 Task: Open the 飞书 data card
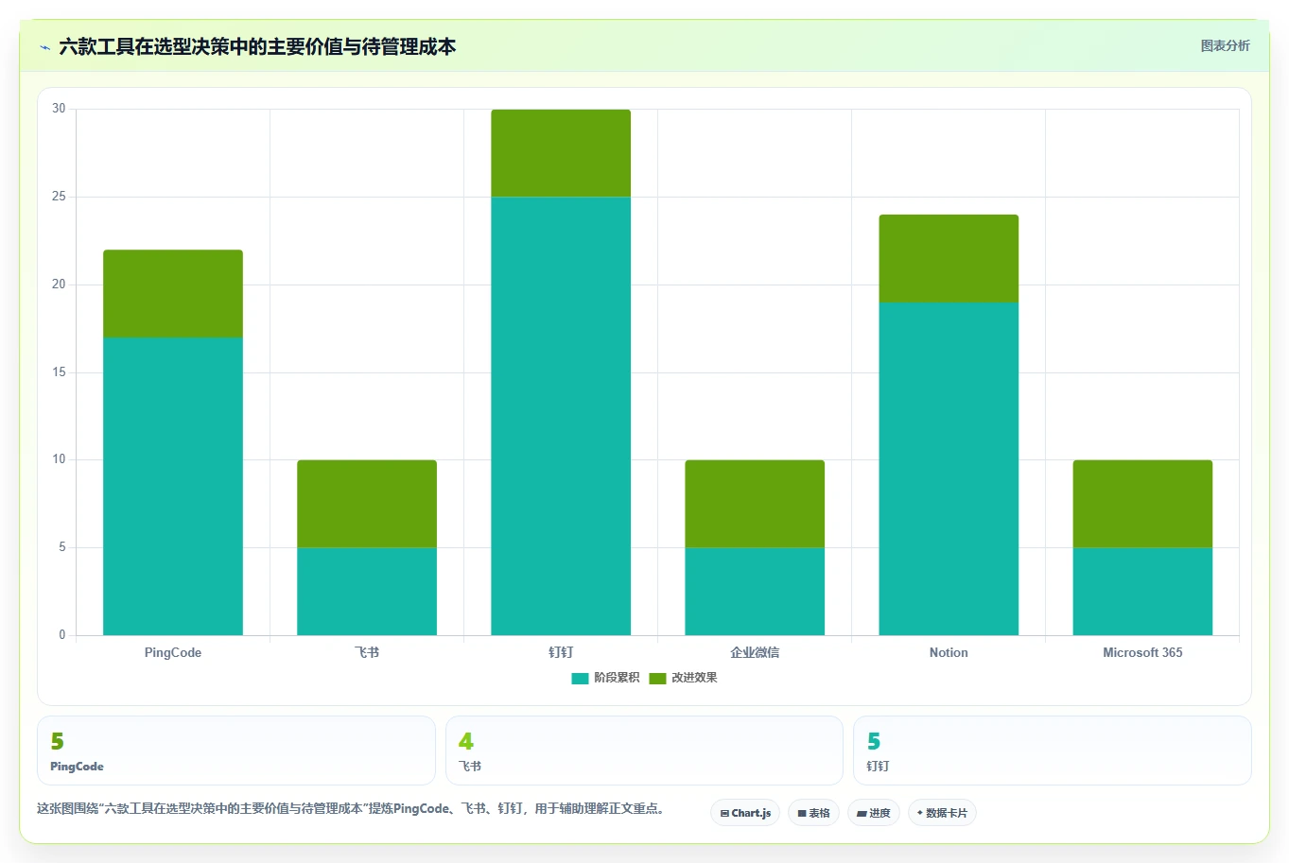[x=644, y=751]
